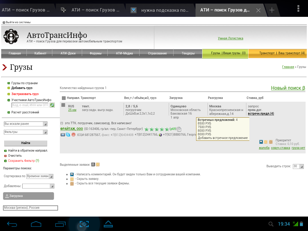Click the print selected requests icon
The image size is (308, 231).
93,165
